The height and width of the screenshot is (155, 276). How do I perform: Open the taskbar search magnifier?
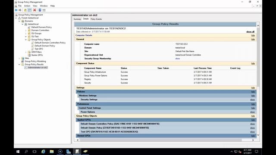26,152
